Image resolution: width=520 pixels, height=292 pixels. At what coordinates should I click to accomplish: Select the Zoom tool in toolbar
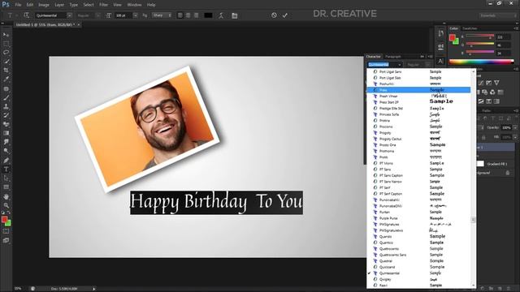6,205
